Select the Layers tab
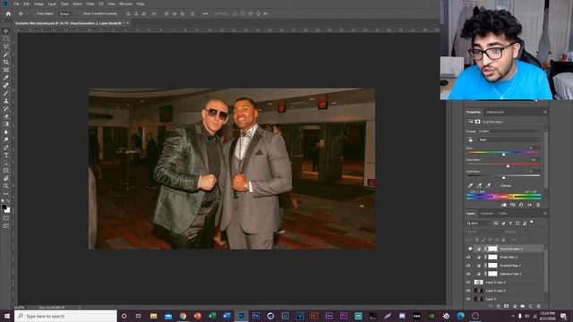 coord(471,214)
